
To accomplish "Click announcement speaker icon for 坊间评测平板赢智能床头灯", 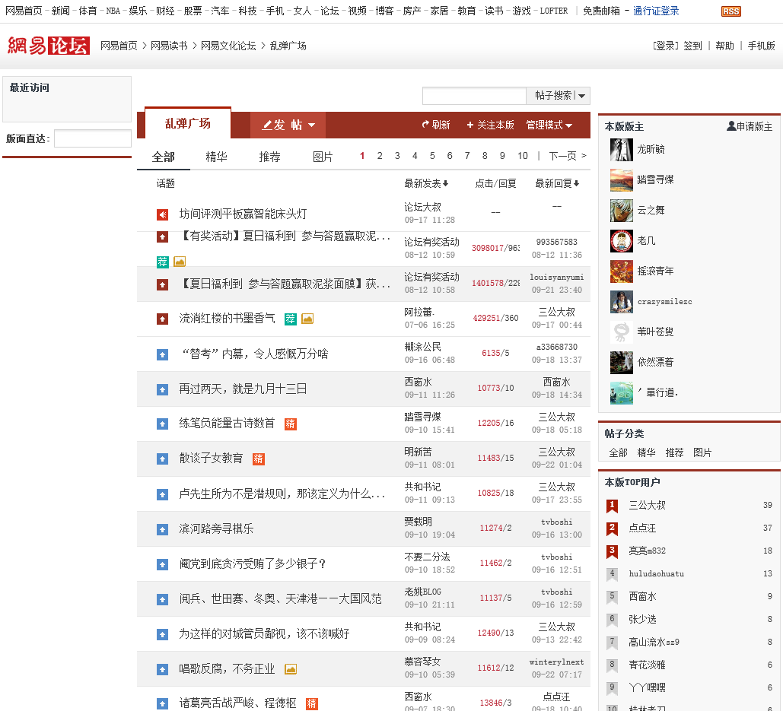I will click(162, 214).
